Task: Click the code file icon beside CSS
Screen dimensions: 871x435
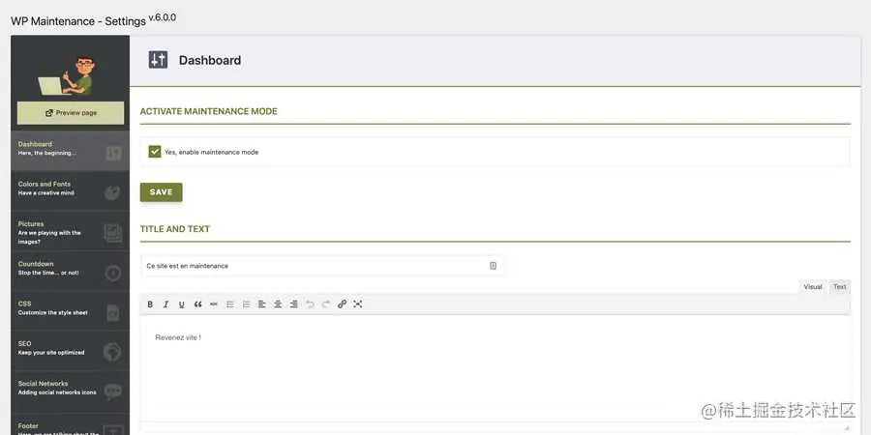Action: coord(113,312)
